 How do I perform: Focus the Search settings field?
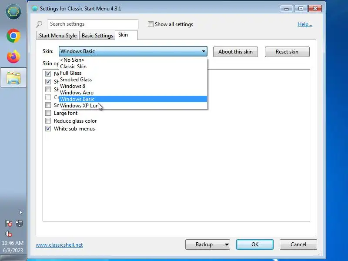(x=93, y=24)
